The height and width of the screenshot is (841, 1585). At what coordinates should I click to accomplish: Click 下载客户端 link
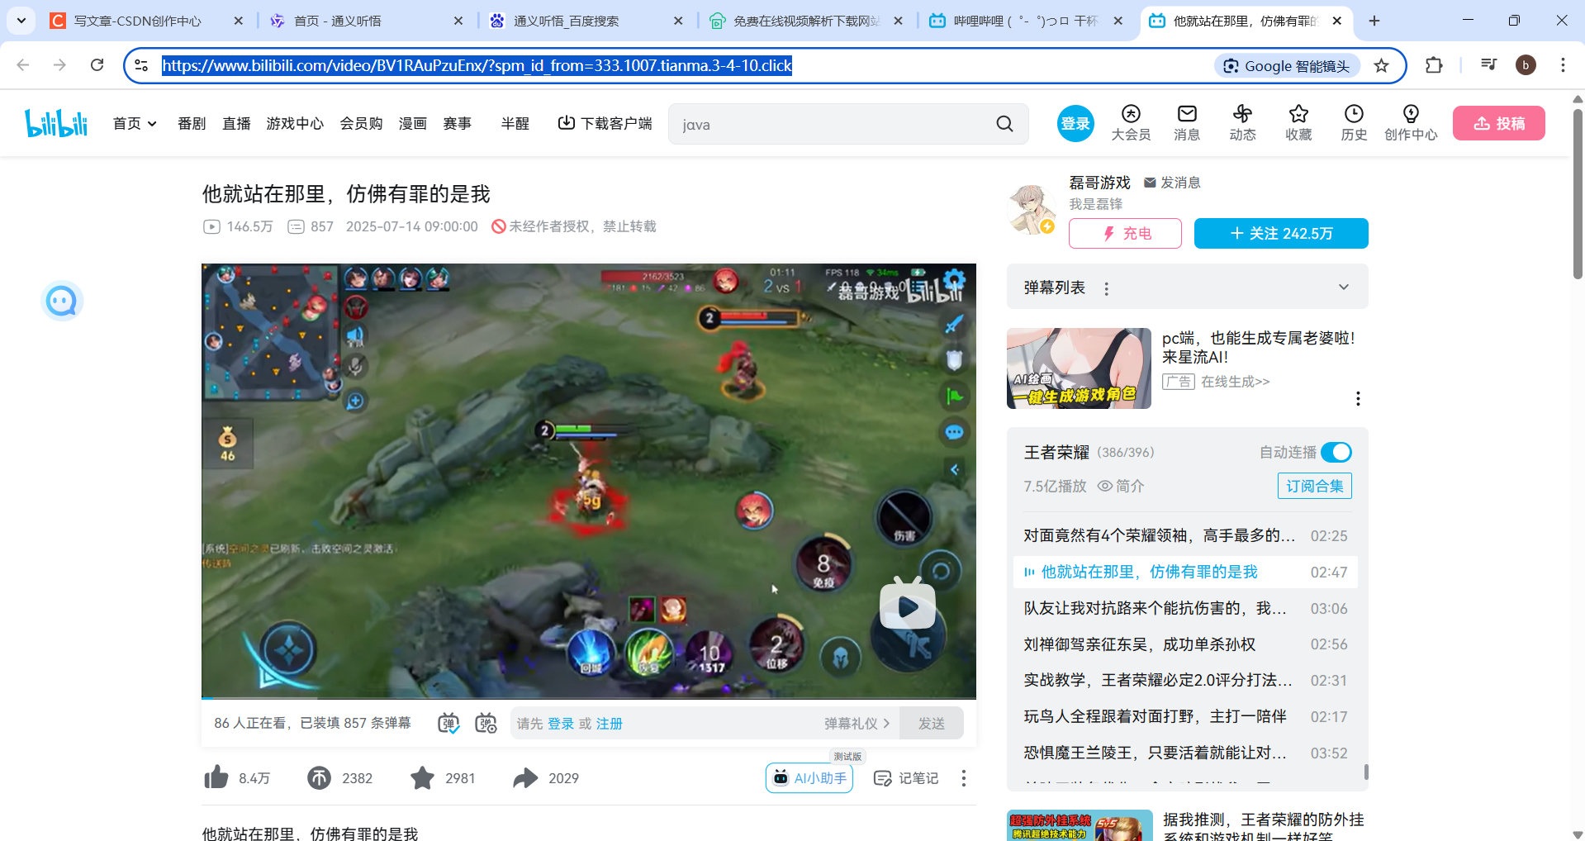pos(605,123)
